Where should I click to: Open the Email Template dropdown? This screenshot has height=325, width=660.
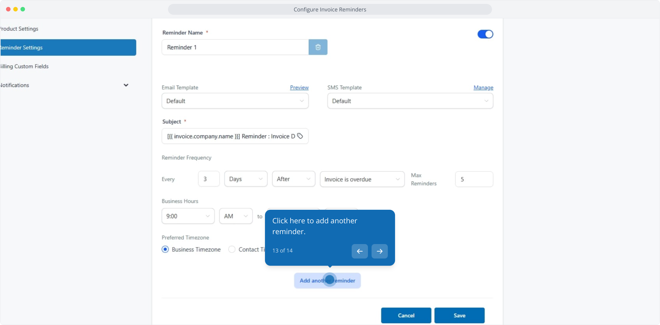[x=235, y=101]
